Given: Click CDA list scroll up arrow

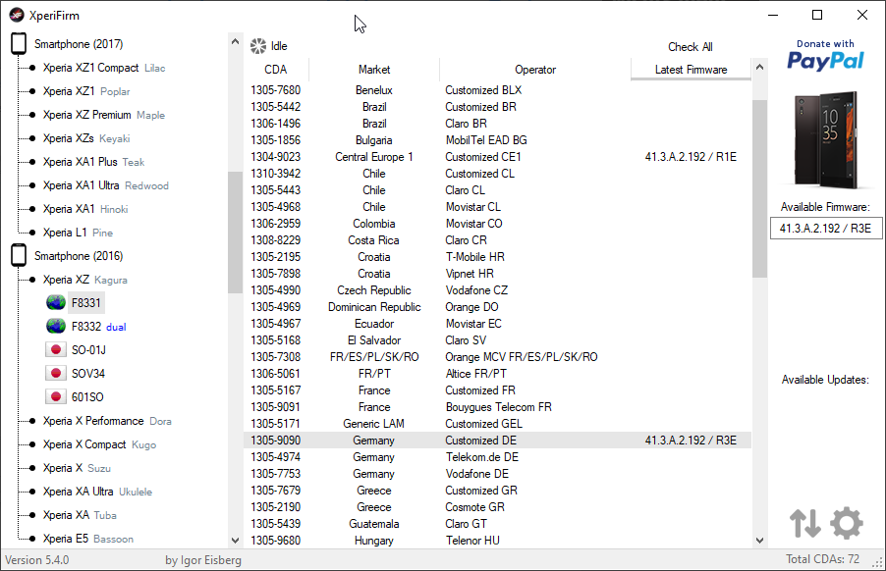Looking at the screenshot, I should (x=760, y=67).
